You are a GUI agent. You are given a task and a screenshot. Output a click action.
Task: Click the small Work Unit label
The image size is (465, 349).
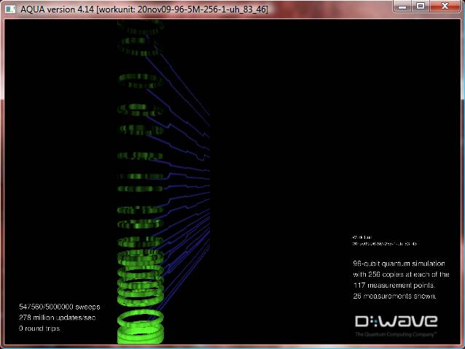[x=362, y=237]
